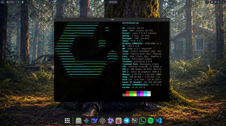Open Telegram from the dock
The height and width of the screenshot is (126, 226).
coord(126,120)
